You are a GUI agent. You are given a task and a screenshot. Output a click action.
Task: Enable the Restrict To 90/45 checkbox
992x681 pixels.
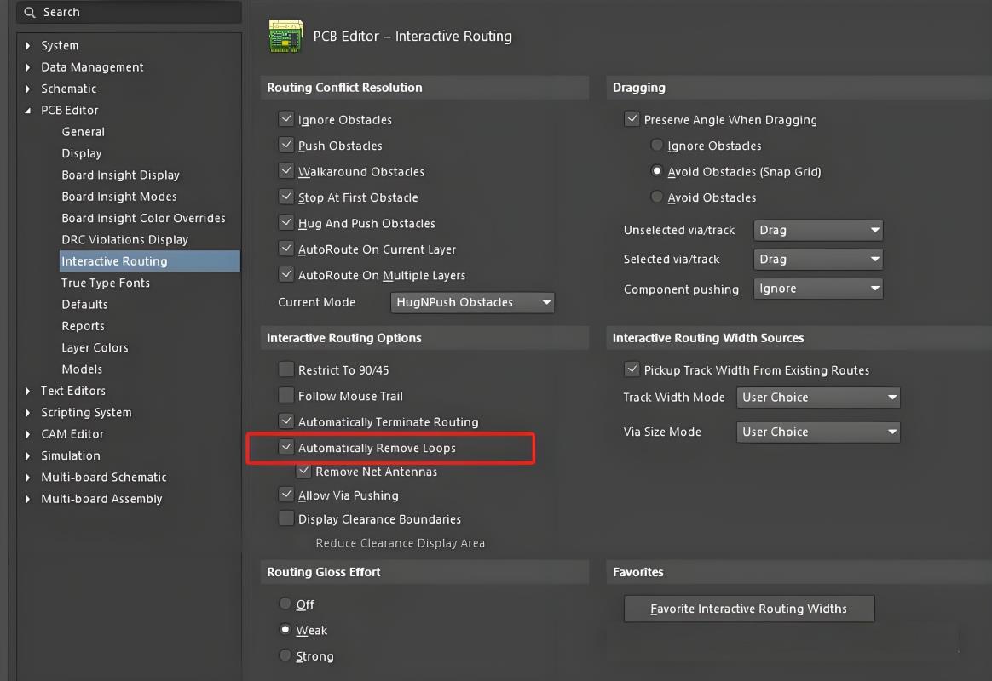286,370
